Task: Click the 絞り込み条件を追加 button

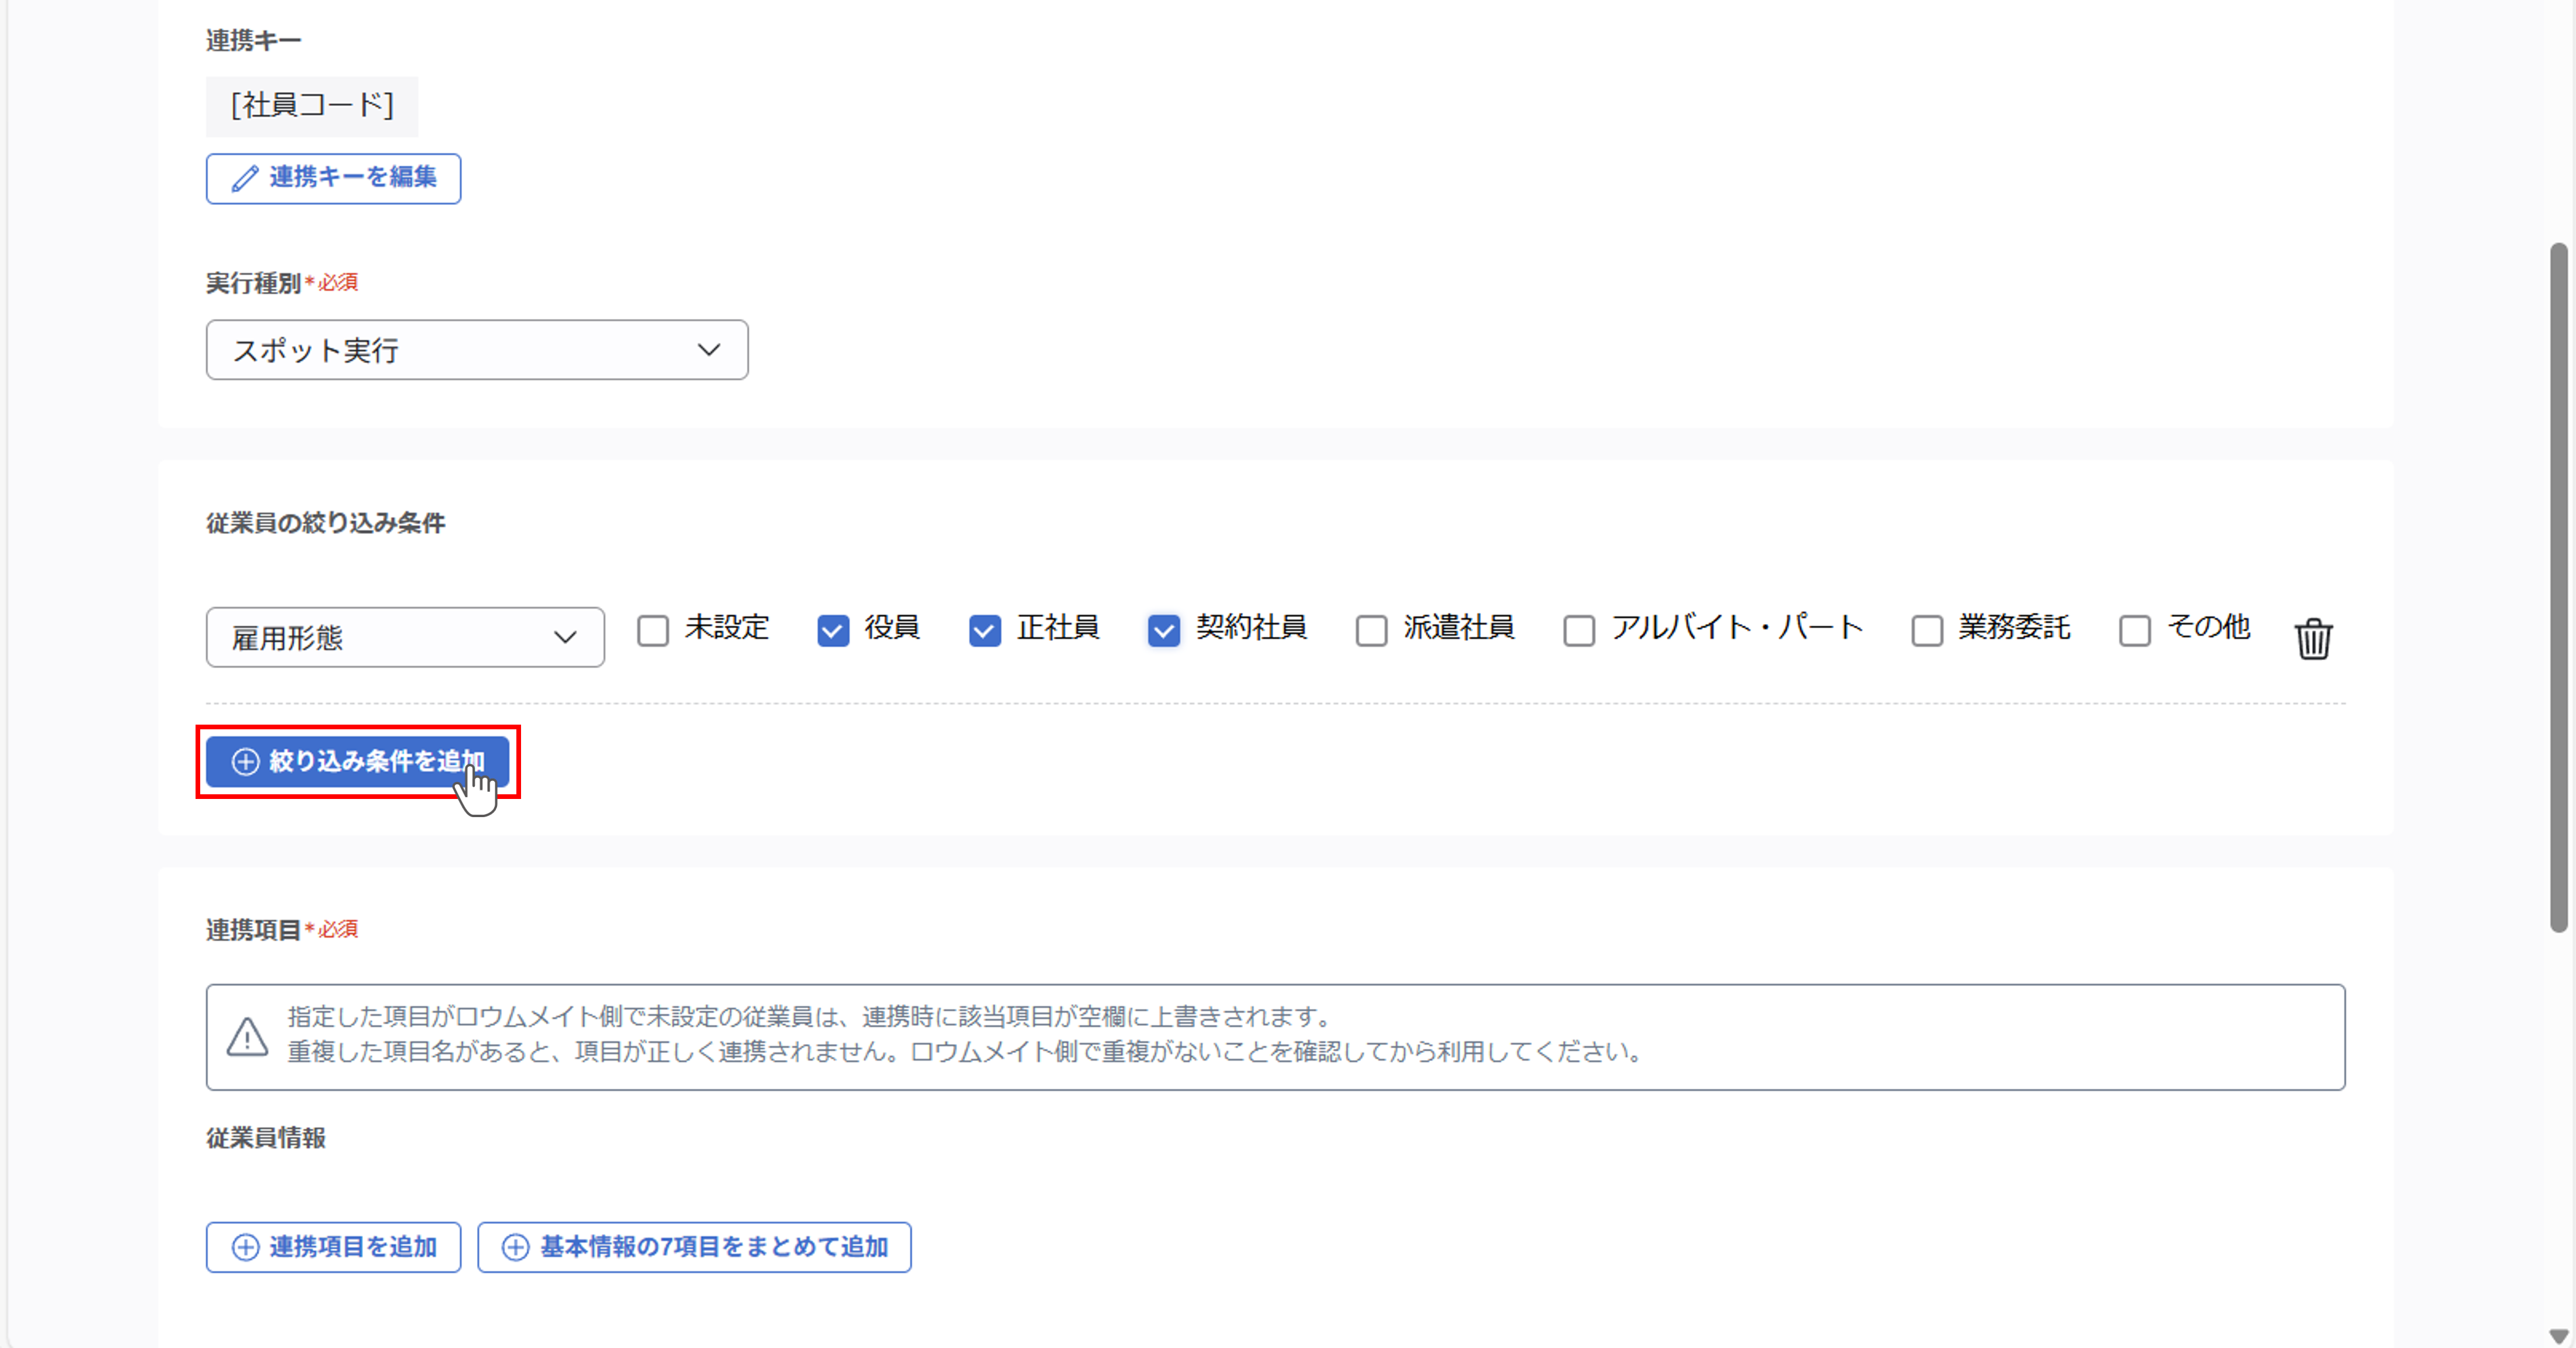Action: 358,762
